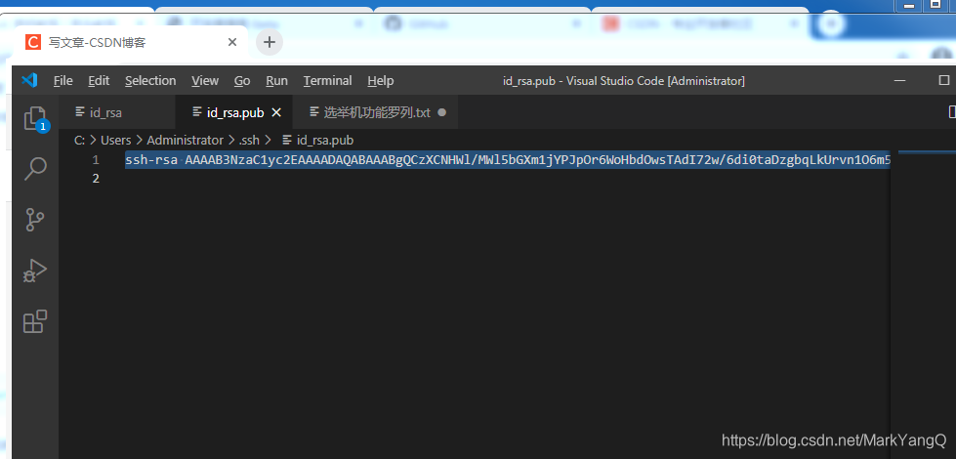Click the CSDN favicon on browser tab
This screenshot has height=459, width=956.
click(33, 43)
